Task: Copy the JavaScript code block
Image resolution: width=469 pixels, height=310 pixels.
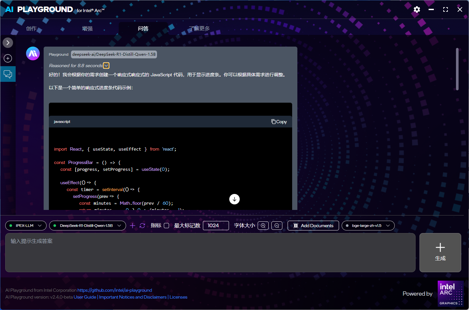Action: point(279,122)
